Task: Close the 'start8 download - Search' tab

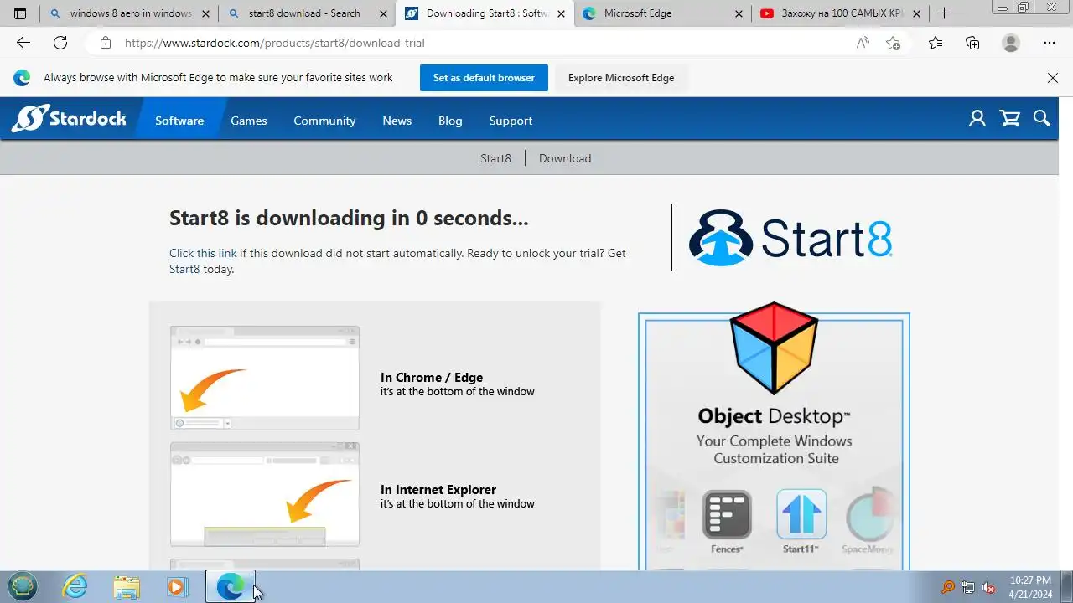Action: (x=383, y=13)
